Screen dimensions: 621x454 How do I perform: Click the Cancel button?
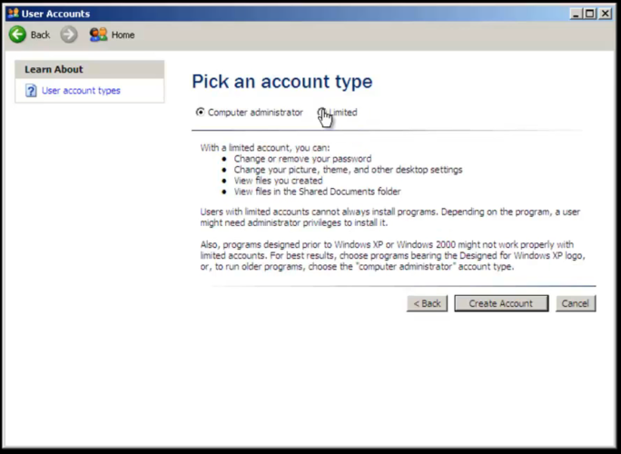pyautogui.click(x=575, y=303)
